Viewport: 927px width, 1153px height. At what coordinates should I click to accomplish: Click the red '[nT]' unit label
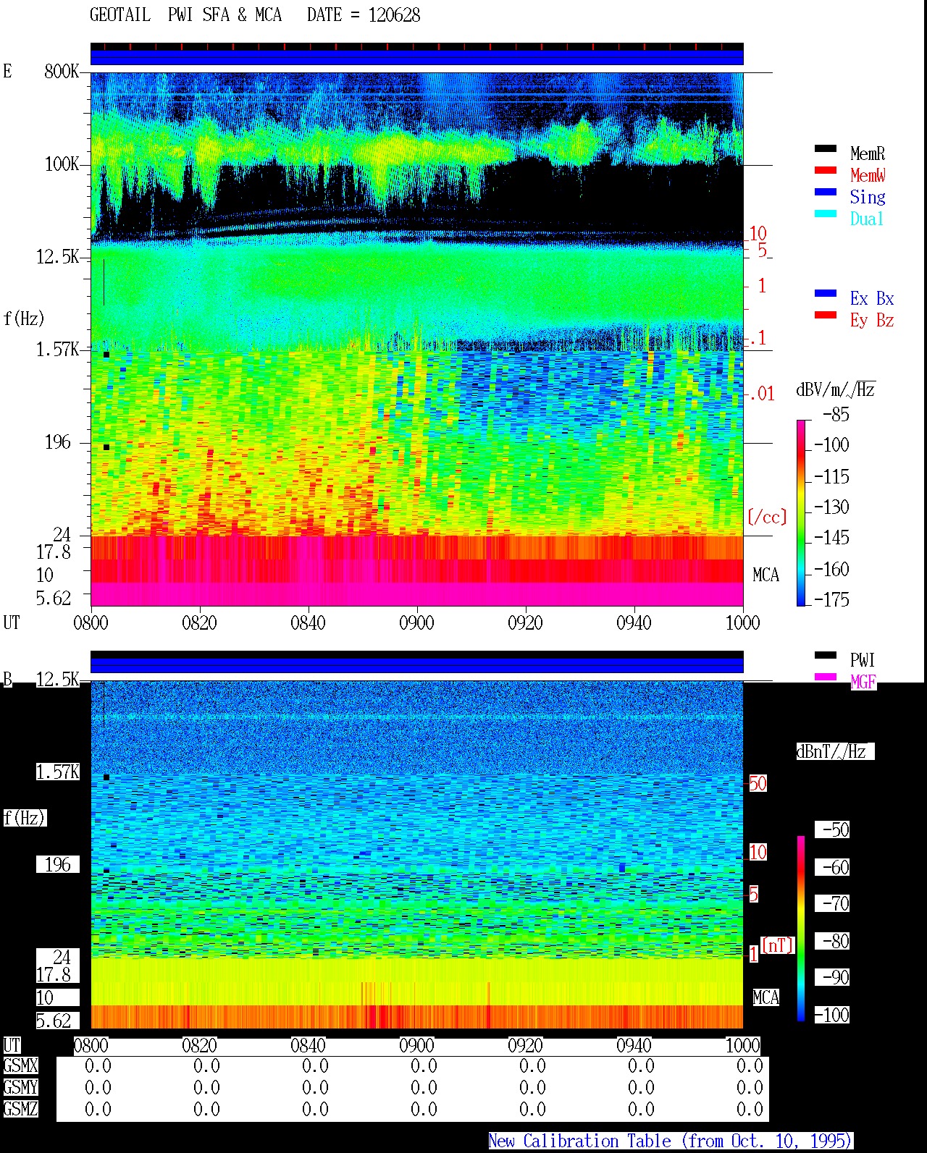pos(777,945)
